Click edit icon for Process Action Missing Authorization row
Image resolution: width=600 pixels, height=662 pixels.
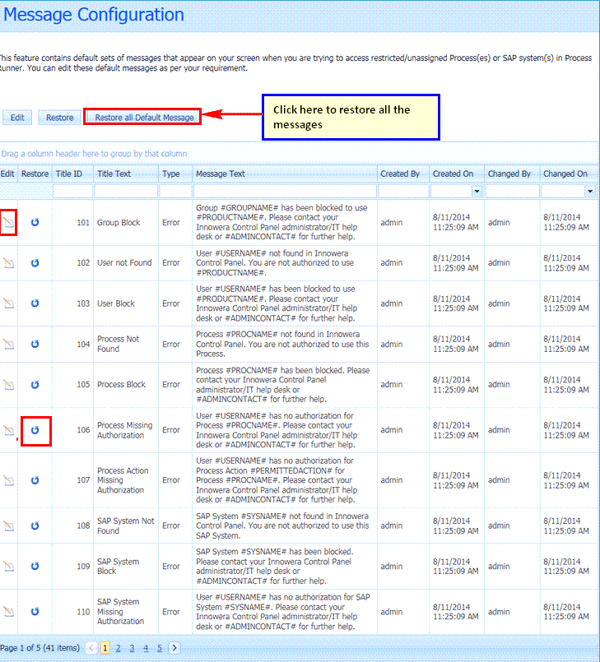point(8,480)
